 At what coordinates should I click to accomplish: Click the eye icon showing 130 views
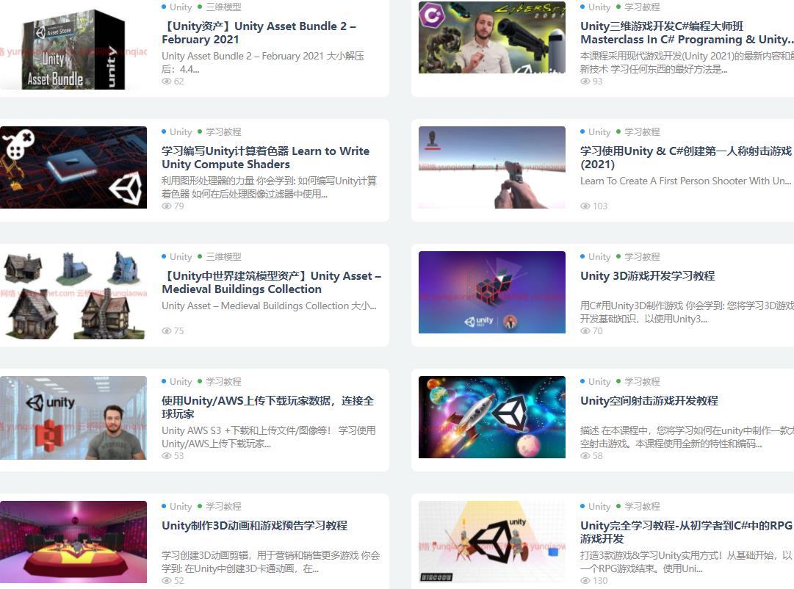[585, 580]
